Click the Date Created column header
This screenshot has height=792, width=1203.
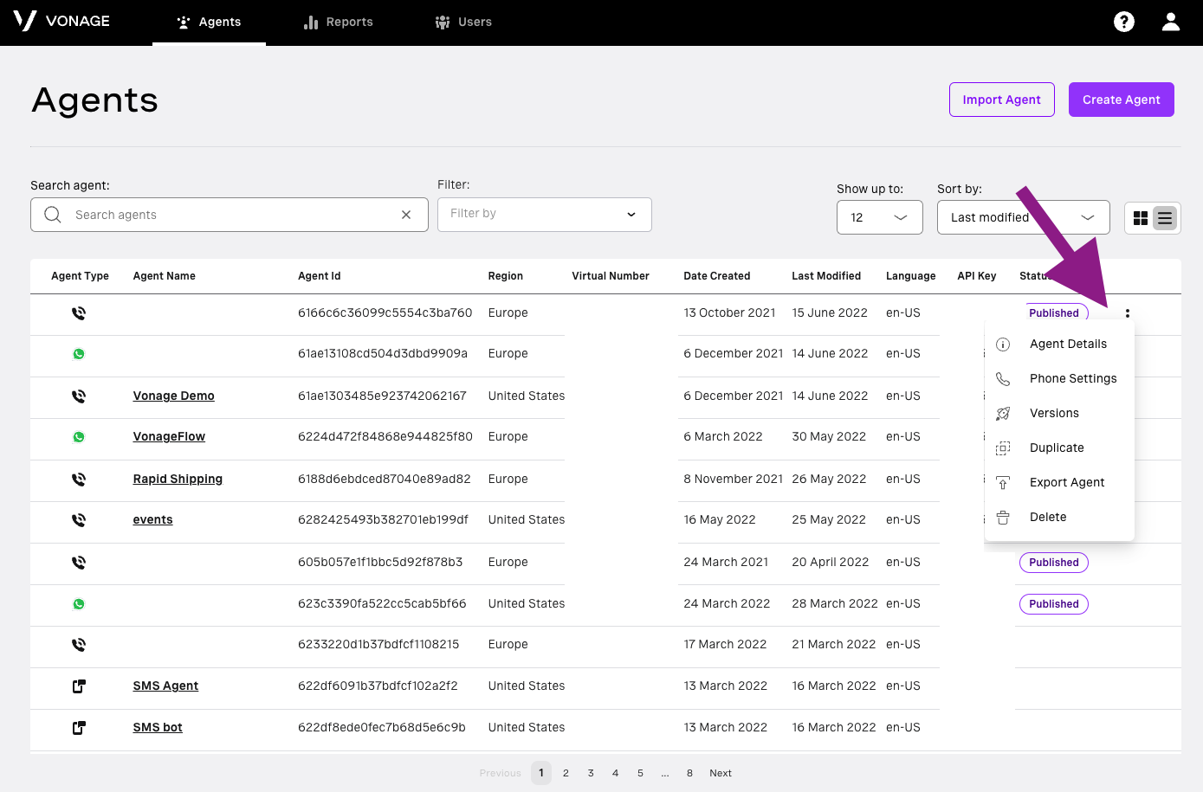click(717, 276)
